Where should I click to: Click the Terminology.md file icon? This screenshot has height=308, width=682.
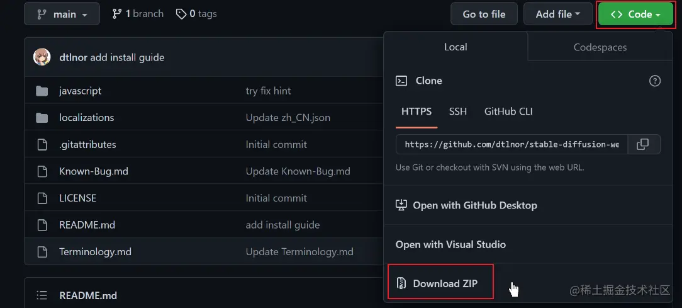click(x=42, y=252)
